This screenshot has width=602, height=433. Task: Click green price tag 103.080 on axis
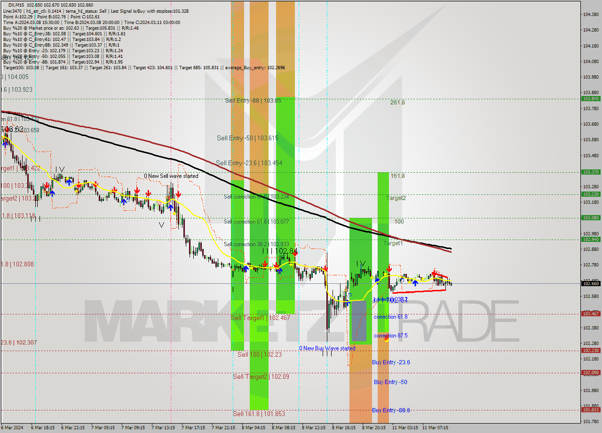click(591, 217)
